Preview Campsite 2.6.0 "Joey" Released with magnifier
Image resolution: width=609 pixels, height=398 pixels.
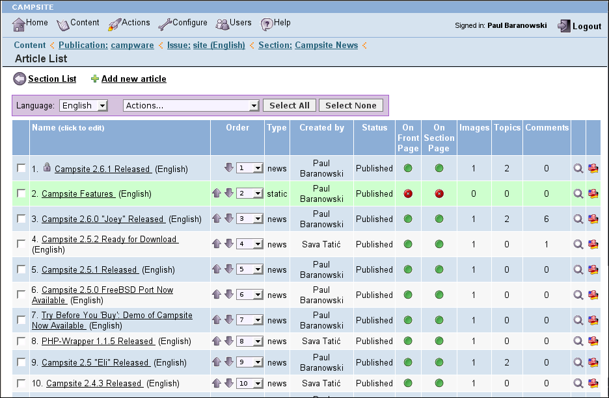578,219
